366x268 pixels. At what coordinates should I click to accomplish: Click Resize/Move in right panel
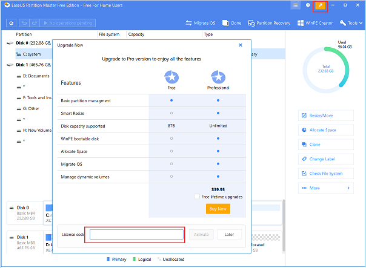click(326, 116)
